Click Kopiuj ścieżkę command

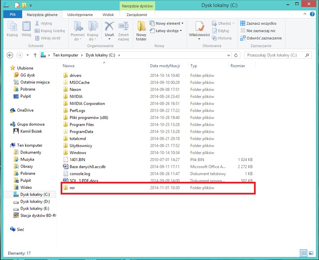click(50, 31)
